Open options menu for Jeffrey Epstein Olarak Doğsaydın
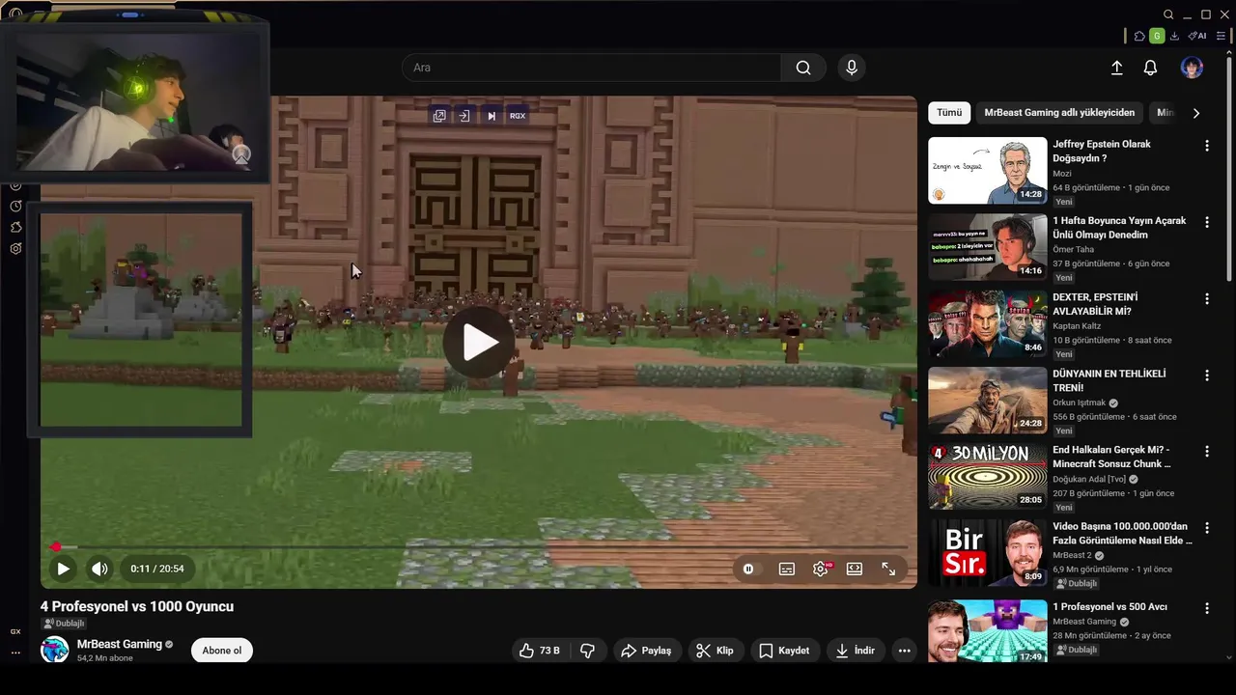This screenshot has height=695, width=1236. (1206, 146)
